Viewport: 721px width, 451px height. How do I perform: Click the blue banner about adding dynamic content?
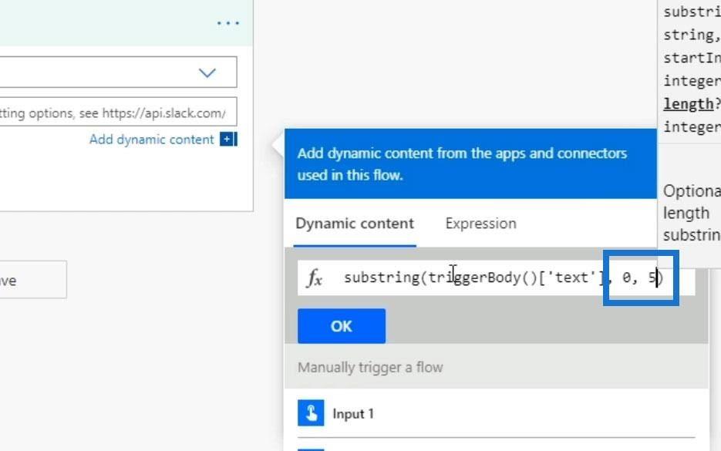[x=470, y=163]
